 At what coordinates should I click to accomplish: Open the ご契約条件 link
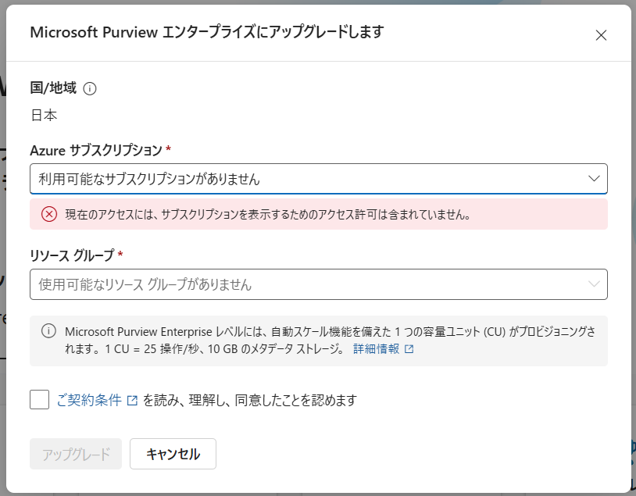tap(89, 400)
